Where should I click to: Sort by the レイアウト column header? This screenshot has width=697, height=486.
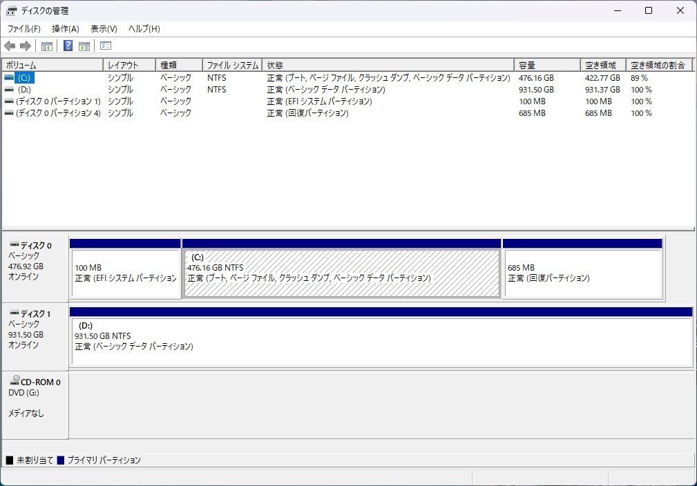129,66
